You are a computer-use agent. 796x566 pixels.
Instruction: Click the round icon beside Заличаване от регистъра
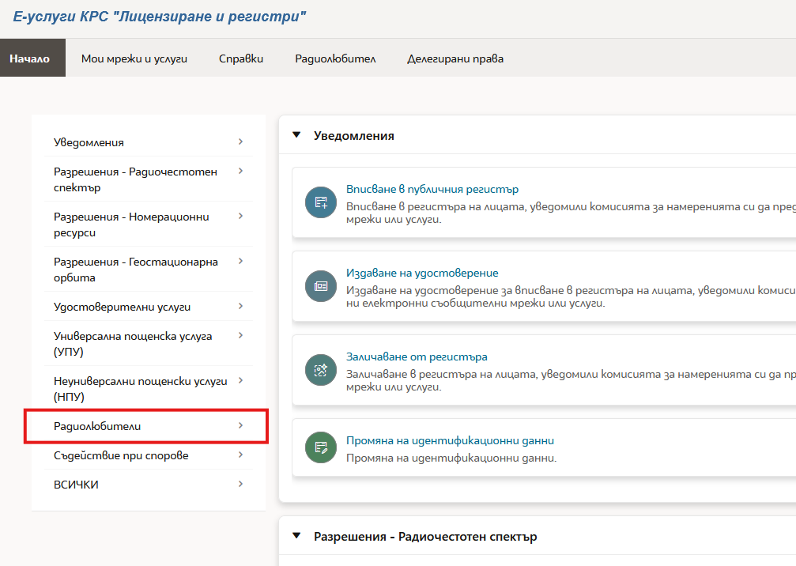click(321, 370)
